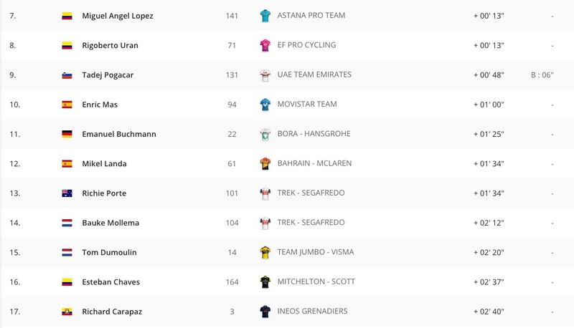Click the Australian flag beside Richie Porte
Viewport: 574px width, 328px height.
tap(67, 193)
